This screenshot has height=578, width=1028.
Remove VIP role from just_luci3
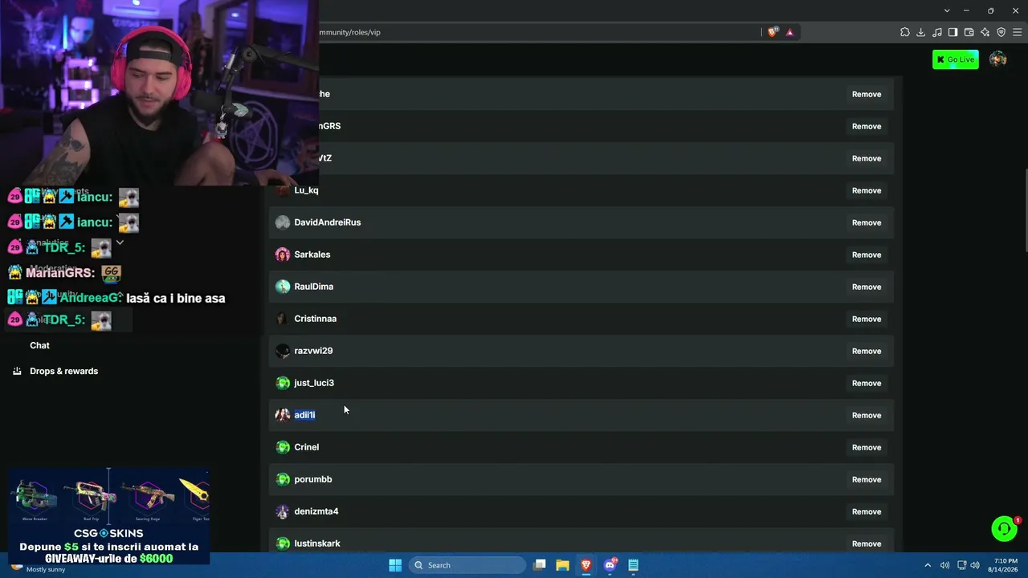tap(867, 383)
